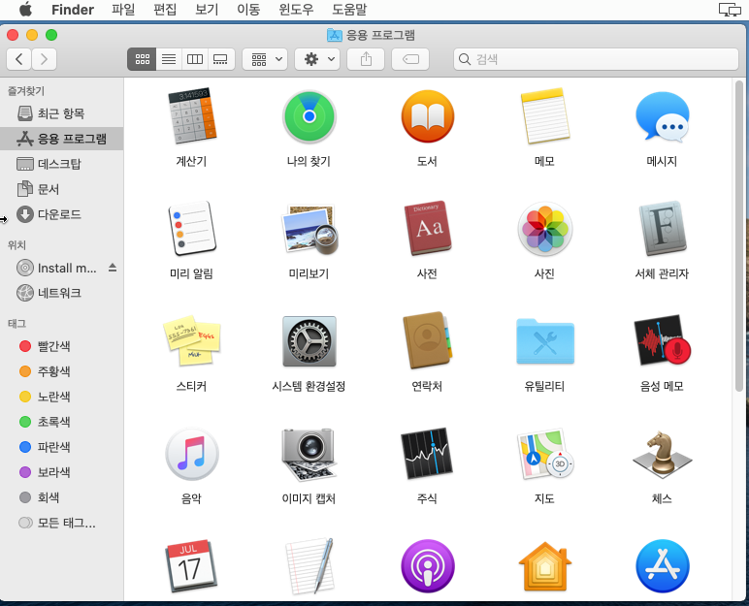Image resolution: width=749 pixels, height=606 pixels.
Task: Open 시스템 환경설정 (System Preferences) icon
Action: pos(309,341)
